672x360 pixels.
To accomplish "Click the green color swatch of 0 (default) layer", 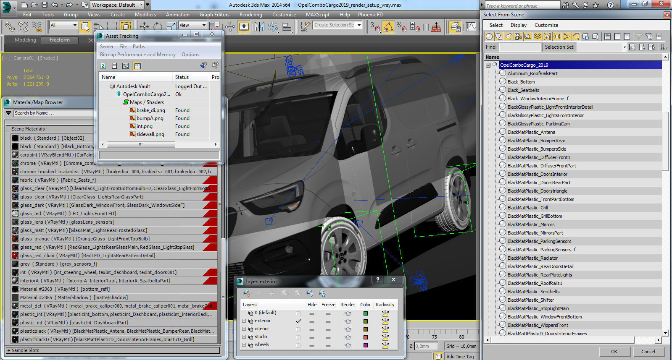I will 366,313.
